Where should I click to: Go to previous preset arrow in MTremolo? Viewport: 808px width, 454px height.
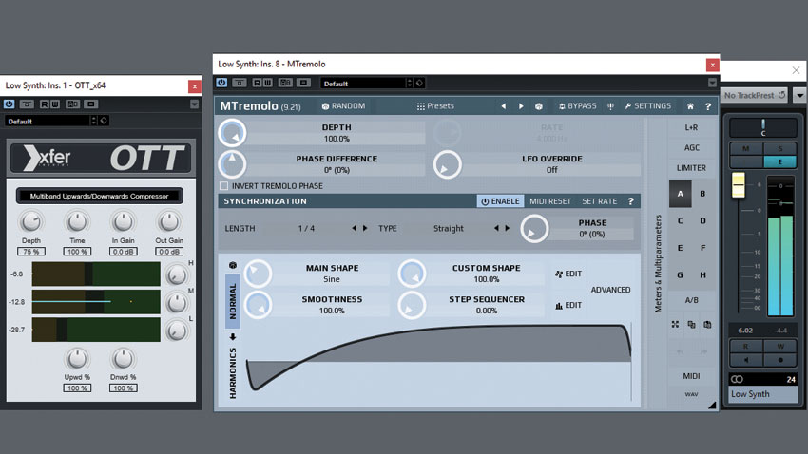504,106
